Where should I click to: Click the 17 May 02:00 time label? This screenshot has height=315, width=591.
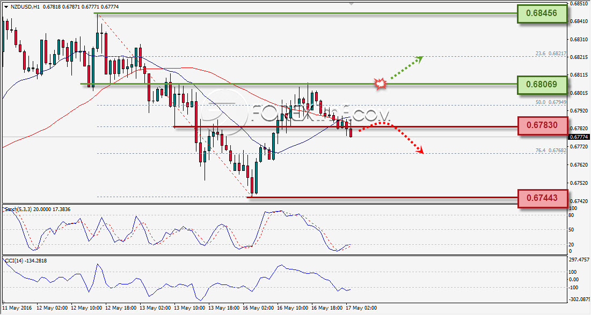(361, 308)
